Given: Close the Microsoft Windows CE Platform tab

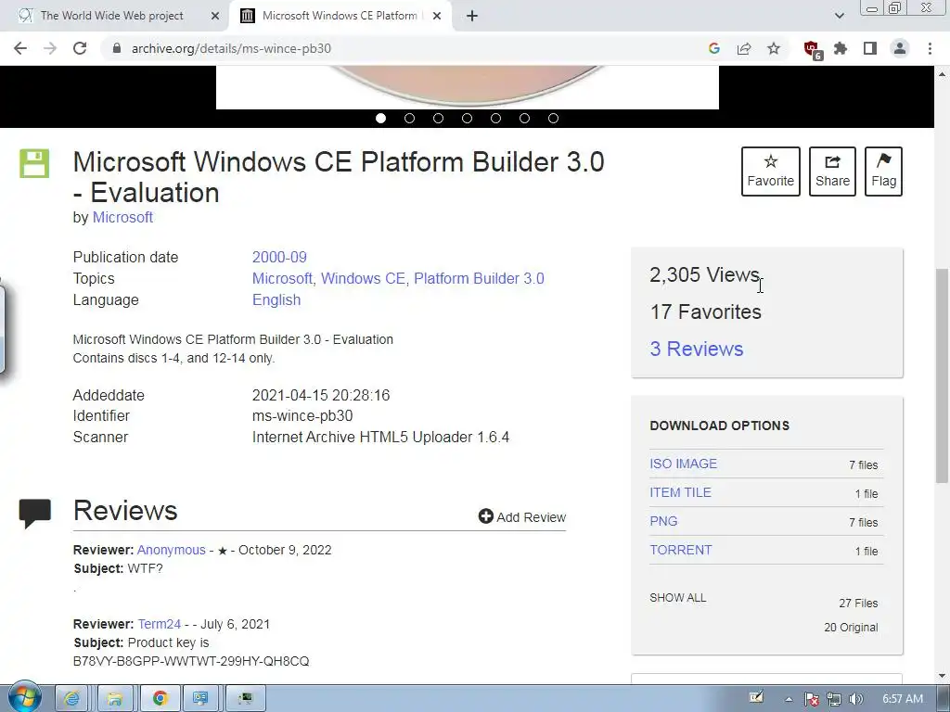Looking at the screenshot, I should click(437, 16).
